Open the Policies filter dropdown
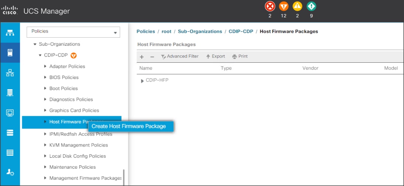Viewport: 404px width, 186px height. click(73, 32)
